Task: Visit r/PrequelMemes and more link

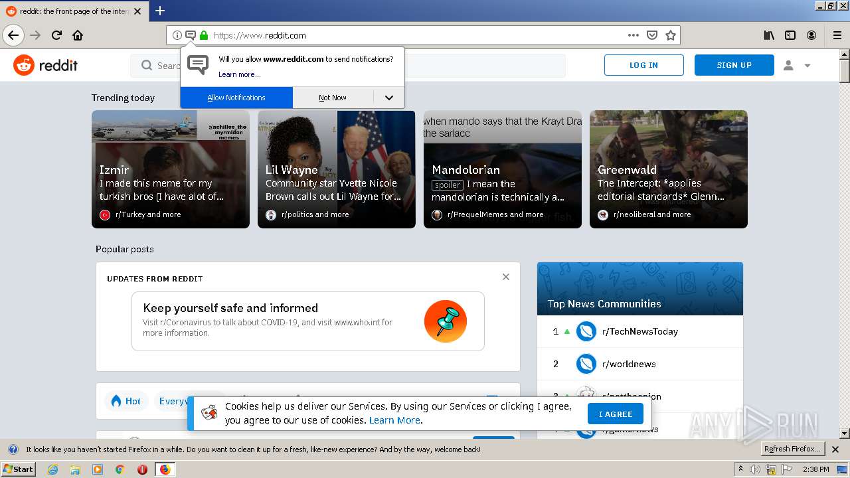Action: pos(495,214)
